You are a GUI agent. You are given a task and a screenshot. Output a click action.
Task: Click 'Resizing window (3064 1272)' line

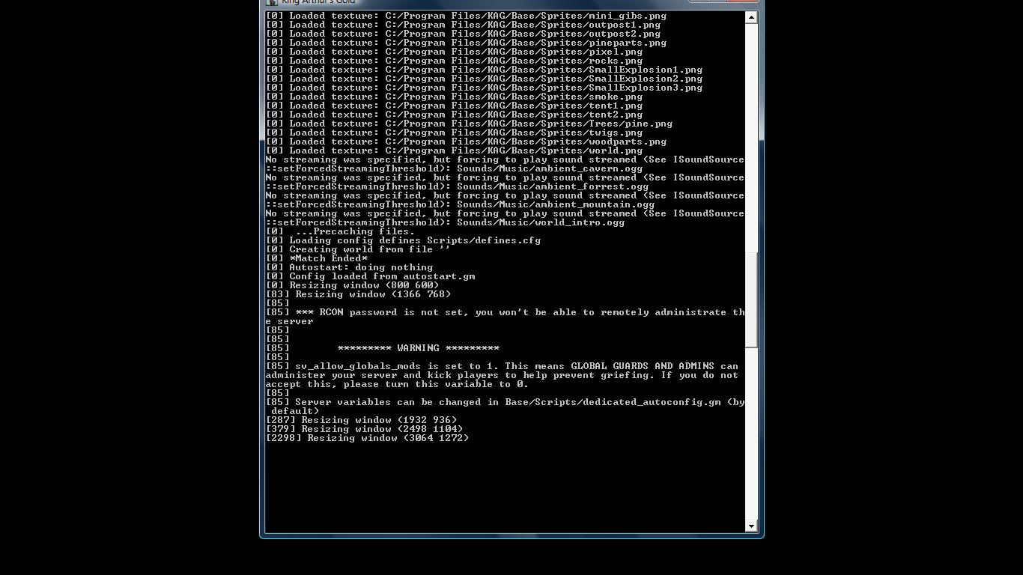(367, 438)
